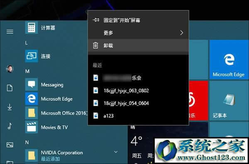Screen dimensions: 249x164
Task: Open recent file 18cjjjf_hjxjc_054_0604
Action: click(x=138, y=103)
